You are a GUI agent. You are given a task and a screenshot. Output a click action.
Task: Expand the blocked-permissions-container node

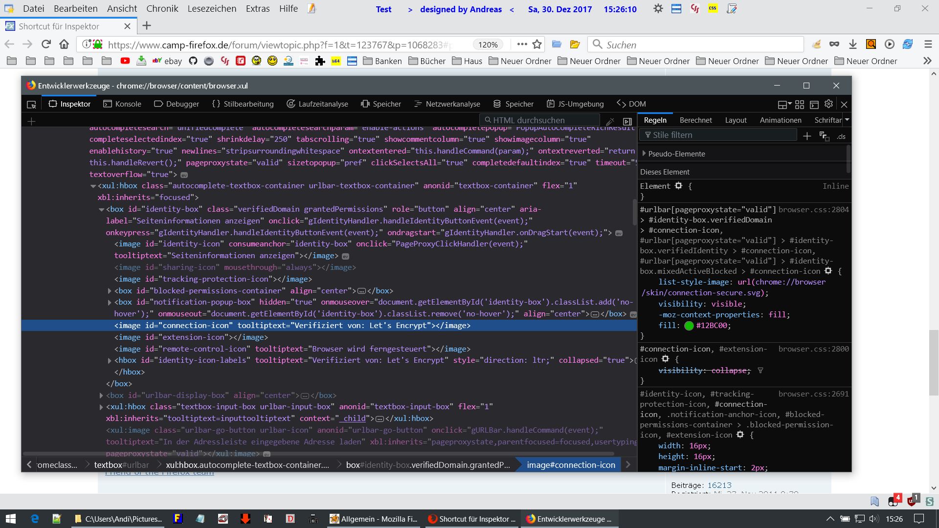coord(110,291)
